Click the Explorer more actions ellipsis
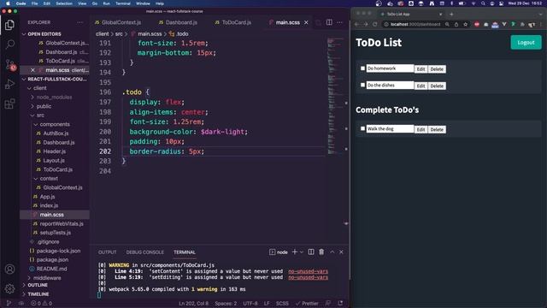The image size is (547, 308). (x=79, y=22)
